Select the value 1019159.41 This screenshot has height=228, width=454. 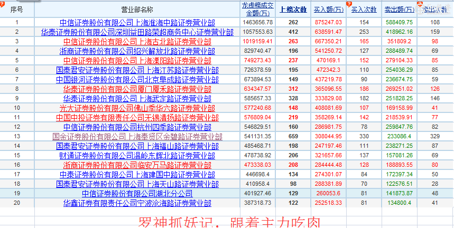coord(258,41)
